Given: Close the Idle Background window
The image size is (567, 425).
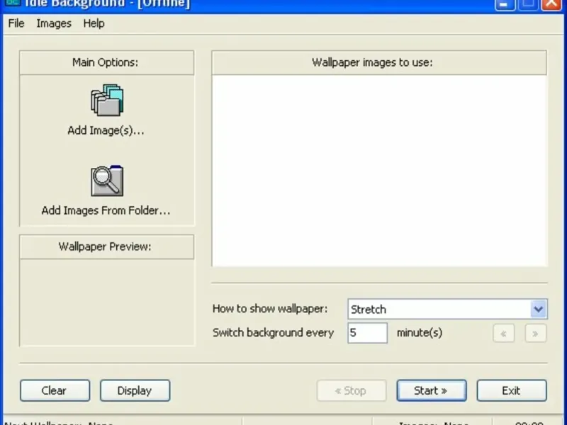Looking at the screenshot, I should pyautogui.click(x=551, y=4).
